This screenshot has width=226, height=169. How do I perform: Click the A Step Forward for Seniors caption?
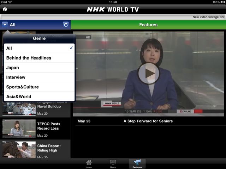coord(148,121)
